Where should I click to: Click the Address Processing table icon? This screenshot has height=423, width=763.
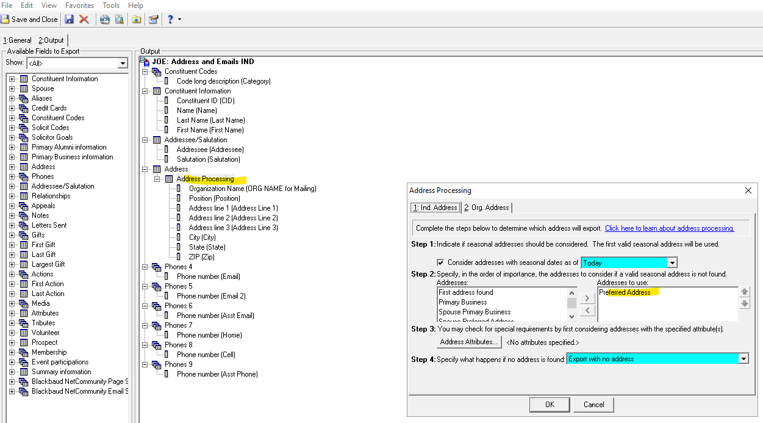(x=169, y=179)
